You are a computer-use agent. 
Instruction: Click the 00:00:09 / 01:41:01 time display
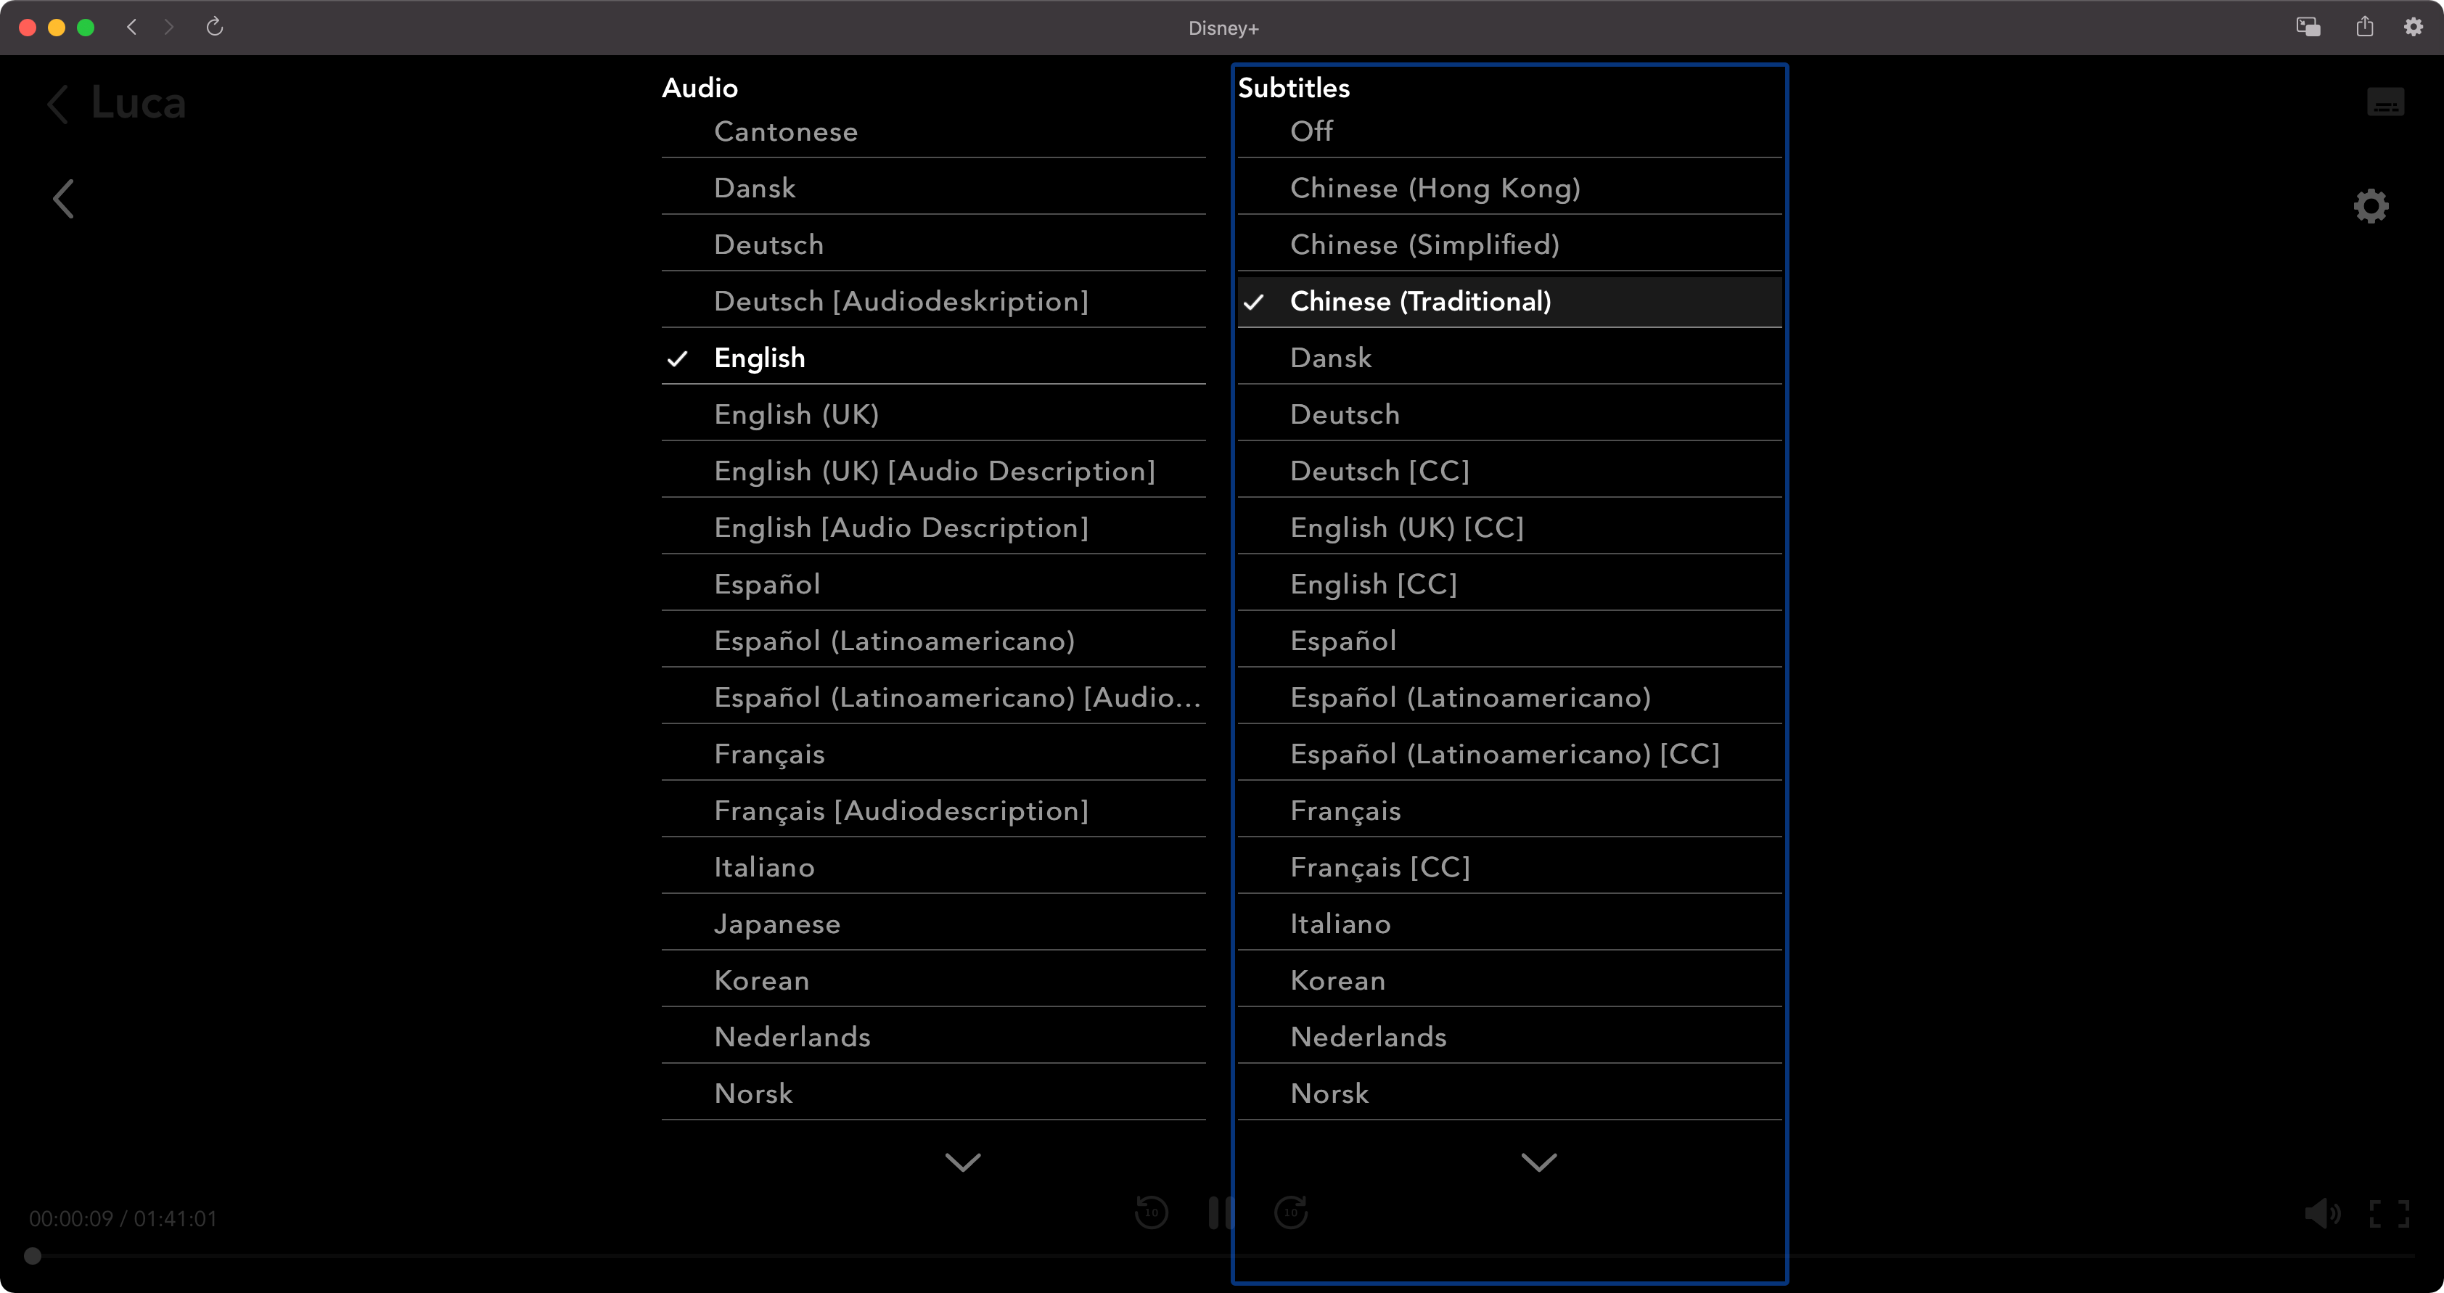pos(123,1218)
